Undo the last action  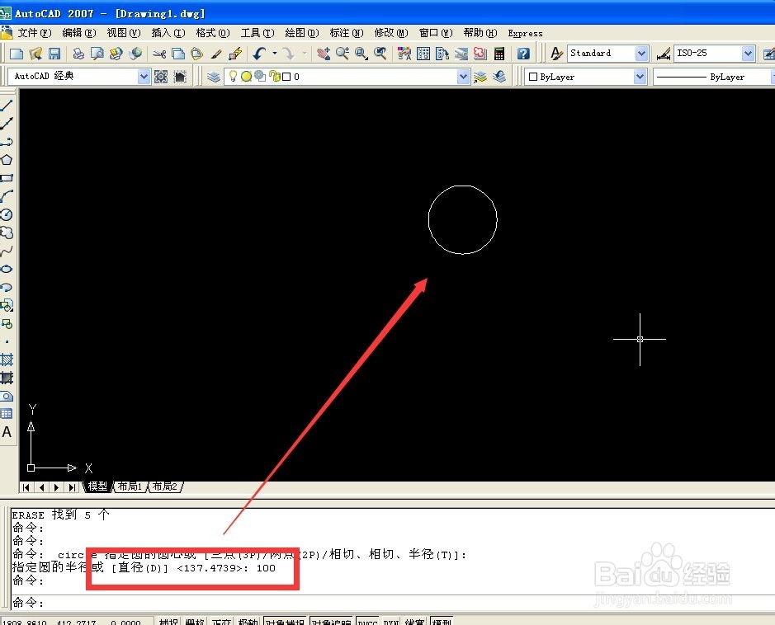[x=259, y=54]
